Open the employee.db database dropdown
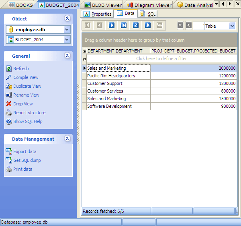Image resolution: width=241 pixels, height=226 pixels. (67, 30)
